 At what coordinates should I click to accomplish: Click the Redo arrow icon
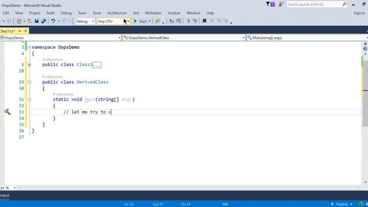(64, 21)
